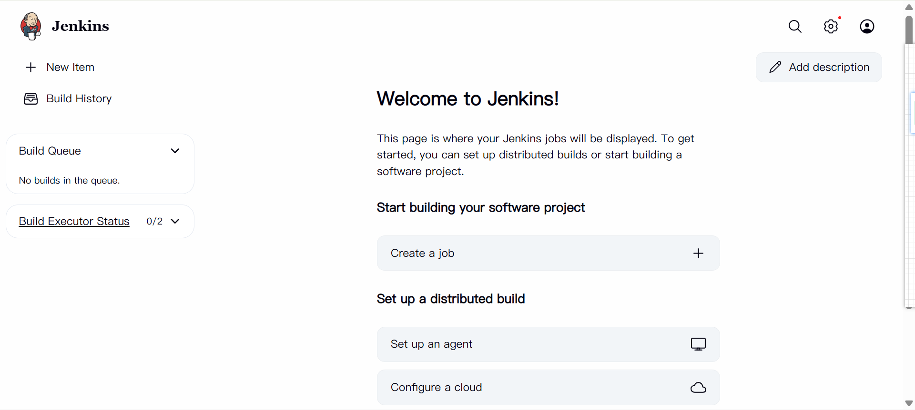Click the monitor icon in Set up an agent

(698, 344)
